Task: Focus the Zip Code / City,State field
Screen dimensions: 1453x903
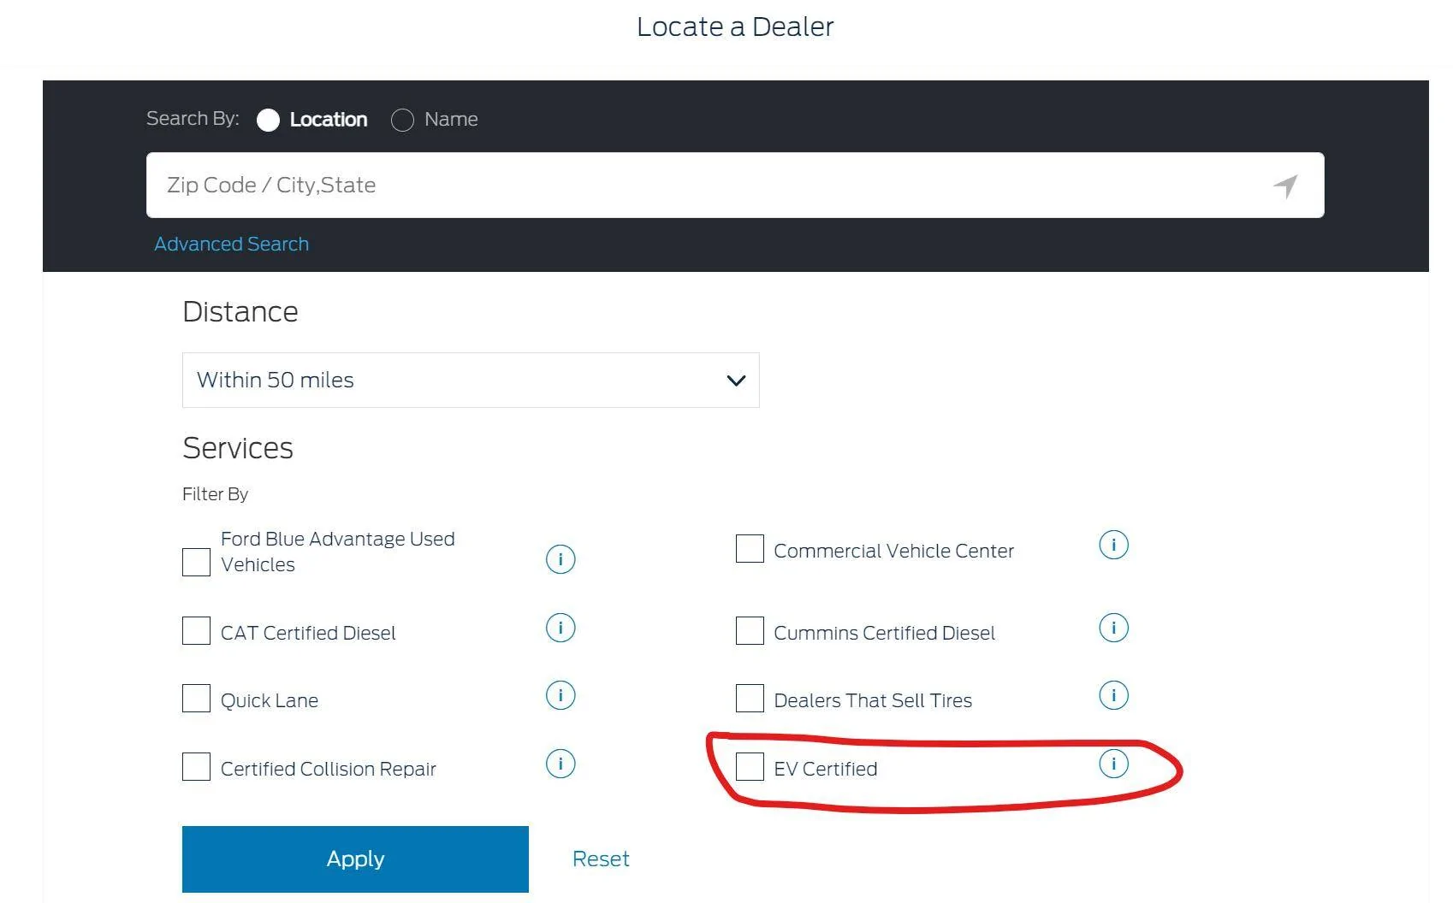Action: (x=735, y=185)
